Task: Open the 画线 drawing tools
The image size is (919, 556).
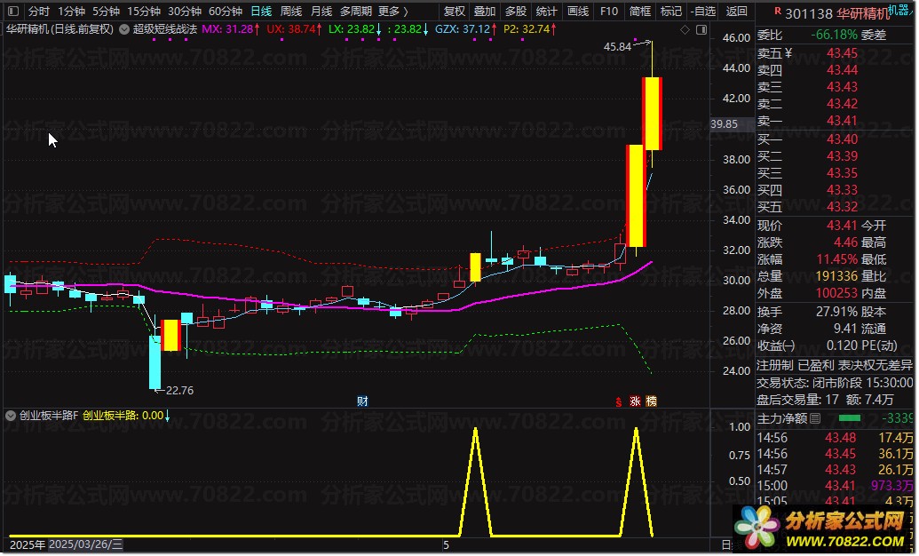Action: [x=578, y=12]
